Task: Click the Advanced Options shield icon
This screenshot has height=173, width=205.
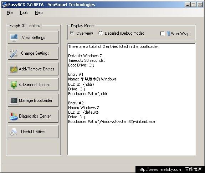Action: (14, 85)
